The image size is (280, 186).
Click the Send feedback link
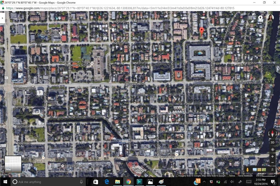pyautogui.click(x=245, y=176)
